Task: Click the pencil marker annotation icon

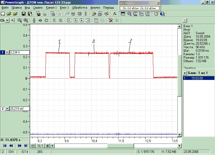Action: point(94,14)
